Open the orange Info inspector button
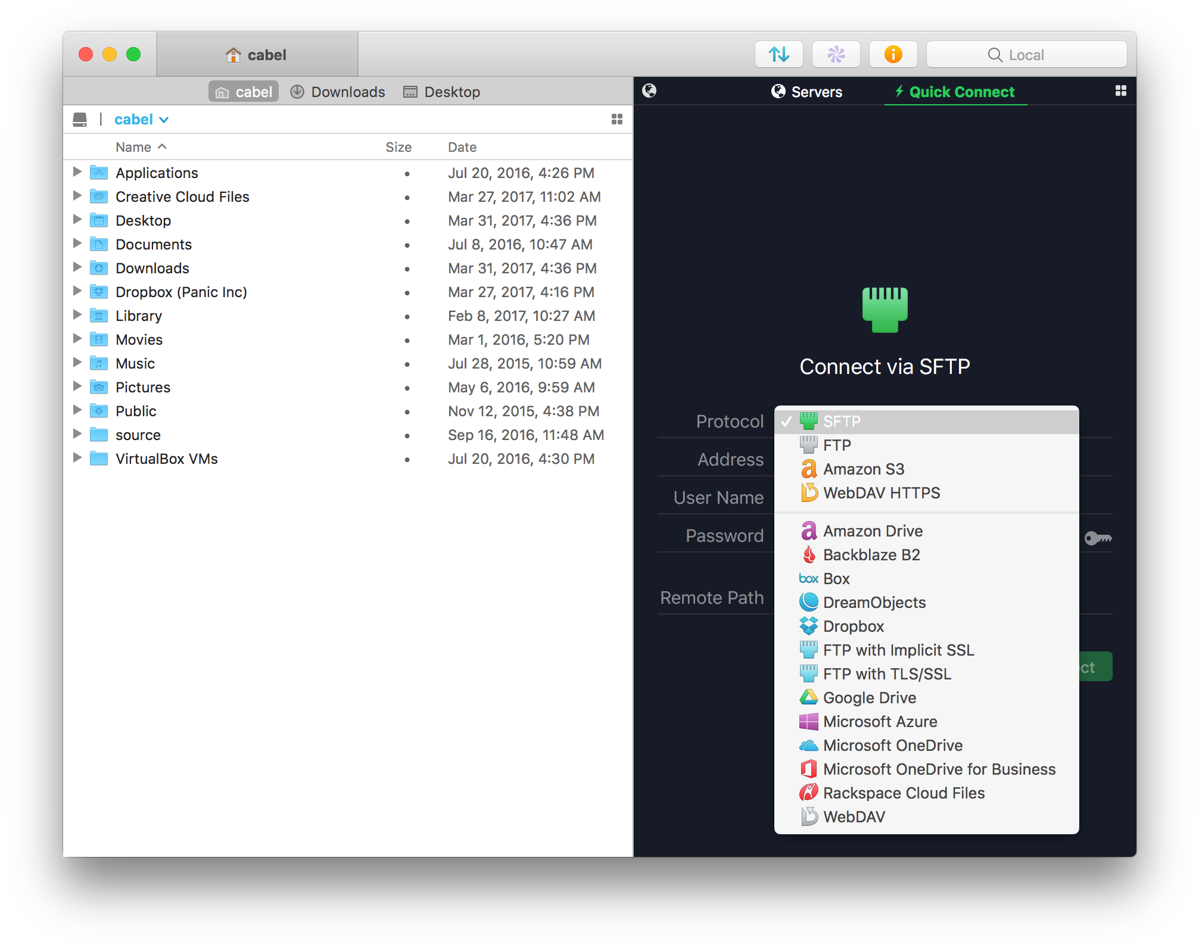Screen dimensions: 1199x945 pyautogui.click(x=893, y=55)
